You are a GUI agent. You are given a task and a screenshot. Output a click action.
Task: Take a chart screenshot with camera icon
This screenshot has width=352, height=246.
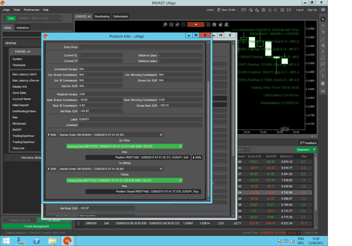tap(323, 91)
